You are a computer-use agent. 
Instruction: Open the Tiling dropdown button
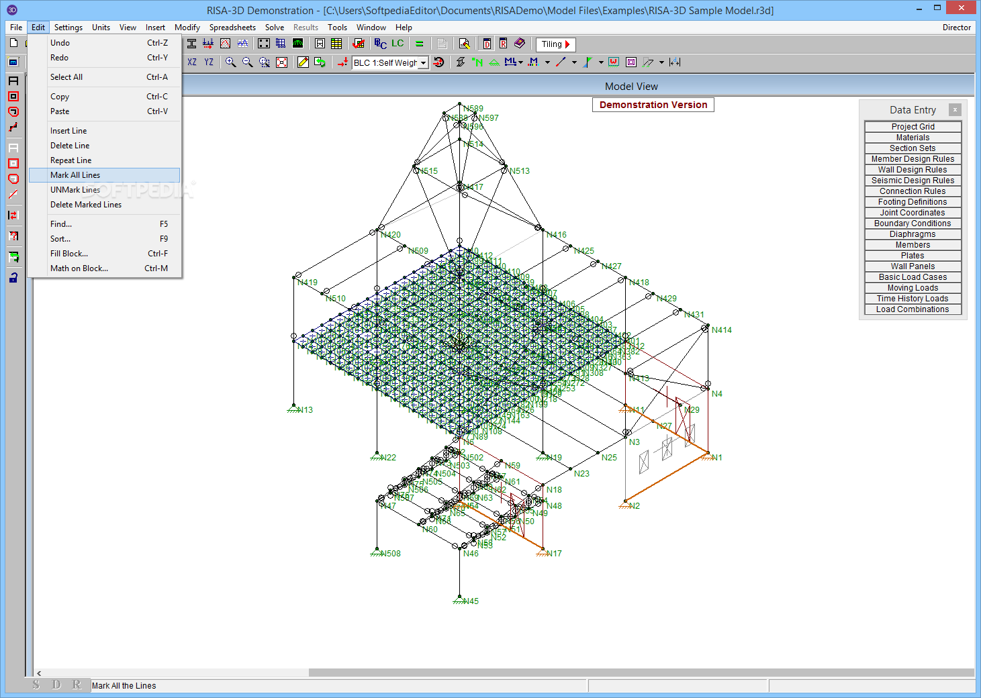pos(556,44)
